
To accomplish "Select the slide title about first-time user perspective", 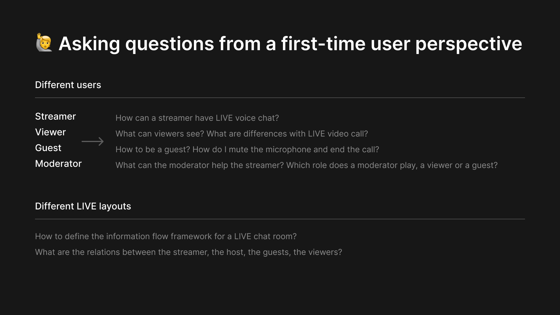I will [x=290, y=44].
